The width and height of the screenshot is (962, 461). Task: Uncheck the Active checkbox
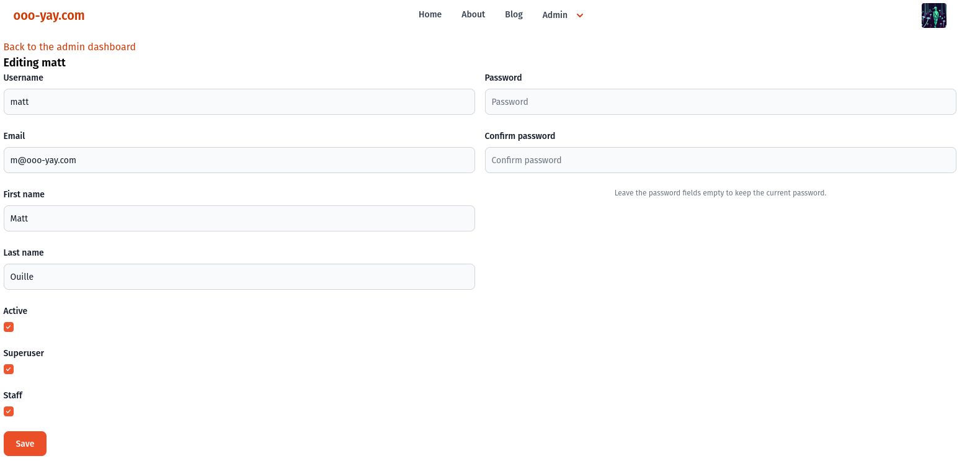[x=9, y=327]
